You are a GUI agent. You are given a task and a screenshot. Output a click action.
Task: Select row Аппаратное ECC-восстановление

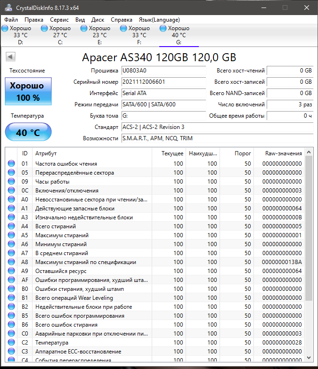155,351
